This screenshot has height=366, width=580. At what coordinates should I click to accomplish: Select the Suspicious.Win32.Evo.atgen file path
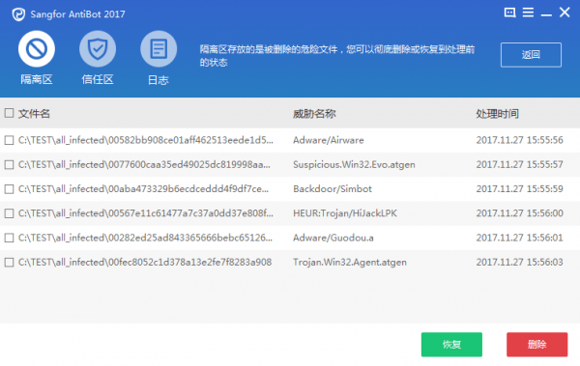pyautogui.click(x=144, y=164)
